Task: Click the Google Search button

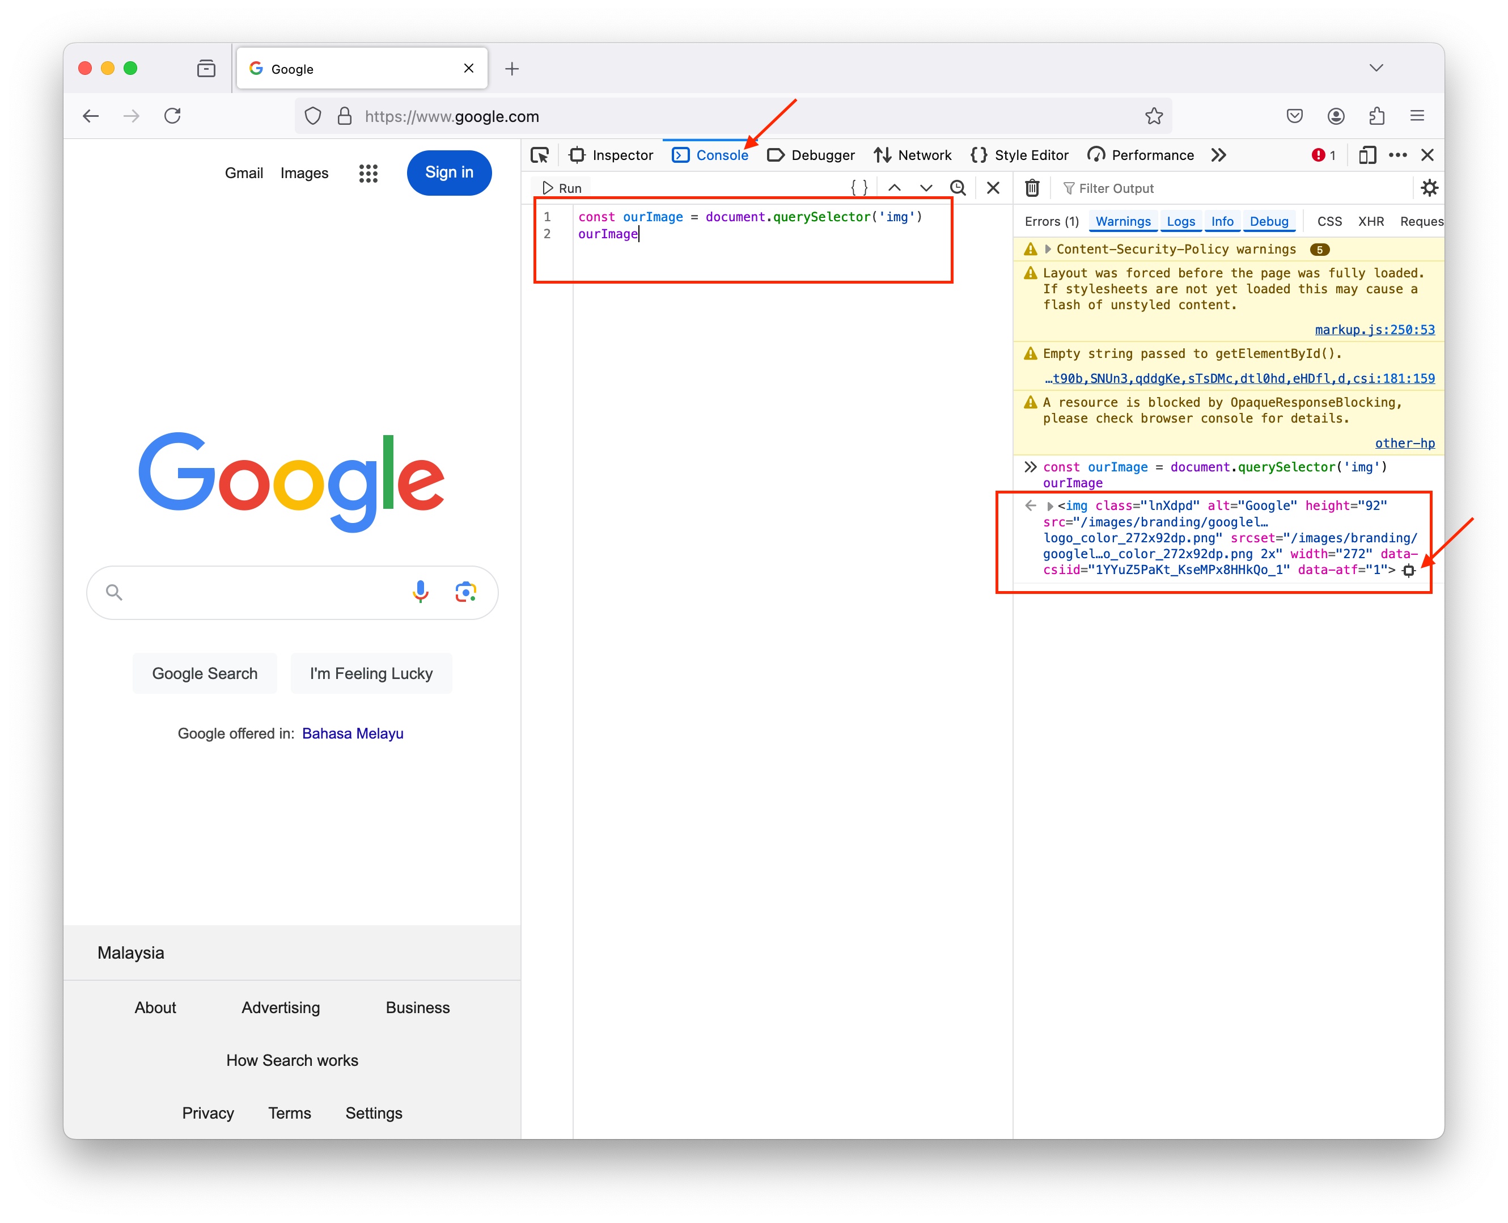Action: 205,673
